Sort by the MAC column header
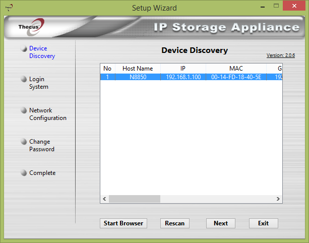 (x=236, y=69)
